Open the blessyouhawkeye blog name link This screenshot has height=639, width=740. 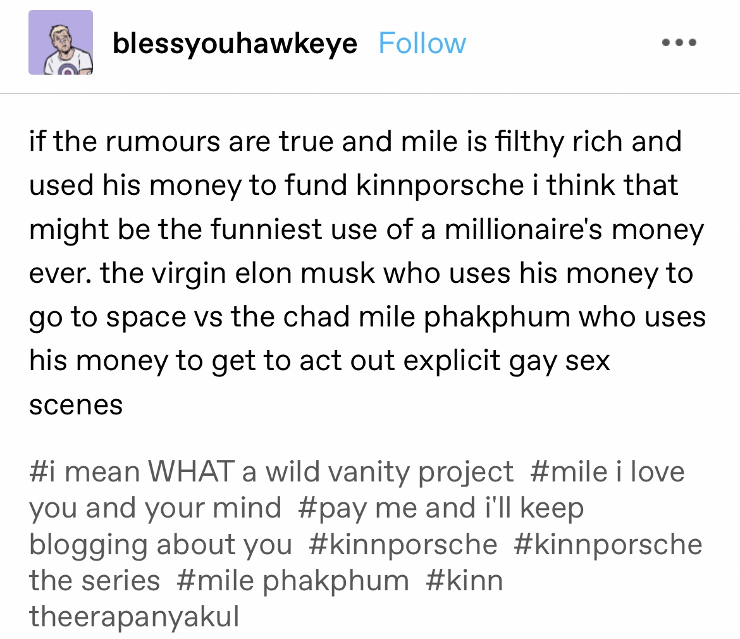pos(235,44)
